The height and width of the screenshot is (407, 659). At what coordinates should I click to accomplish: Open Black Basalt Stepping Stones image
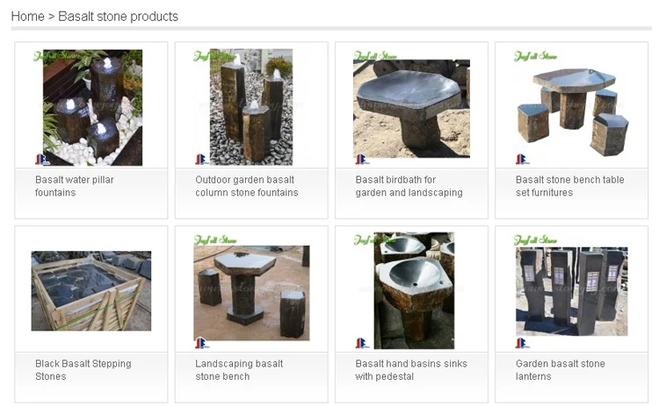click(x=91, y=291)
